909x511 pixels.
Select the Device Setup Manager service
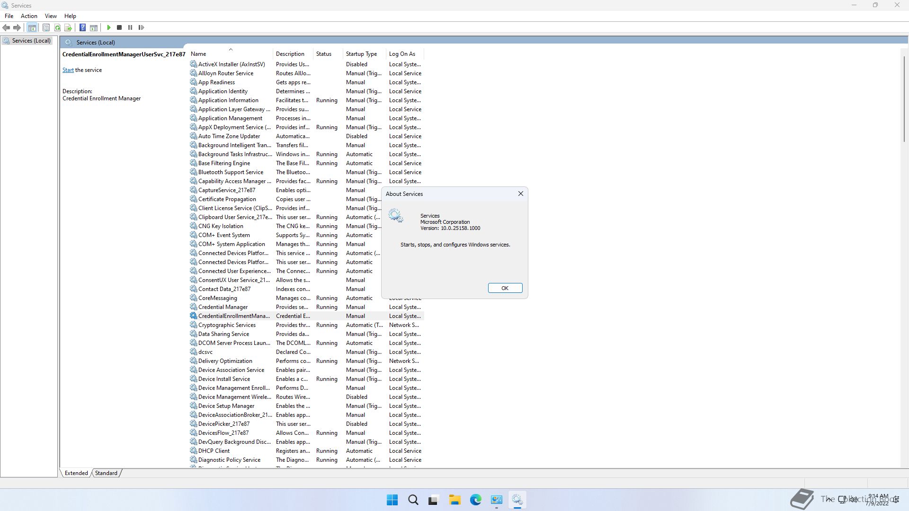[x=306, y=405]
